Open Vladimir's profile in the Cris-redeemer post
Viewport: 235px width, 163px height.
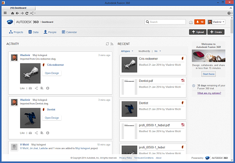25,55
